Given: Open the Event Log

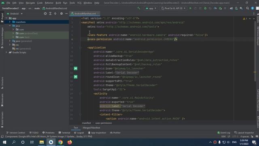Looking at the screenshot, I should pyautogui.click(x=224, y=133).
